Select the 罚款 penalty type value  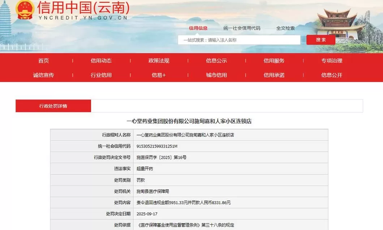tap(141, 180)
